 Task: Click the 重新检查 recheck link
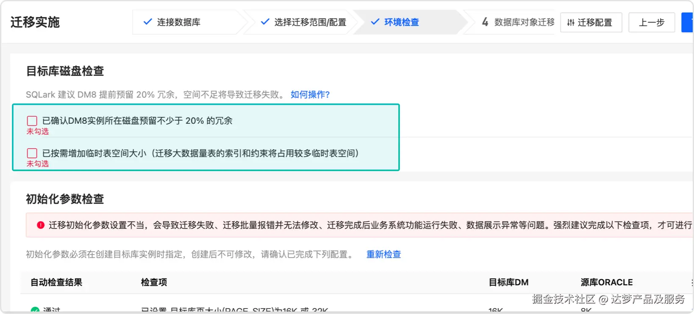[383, 254]
